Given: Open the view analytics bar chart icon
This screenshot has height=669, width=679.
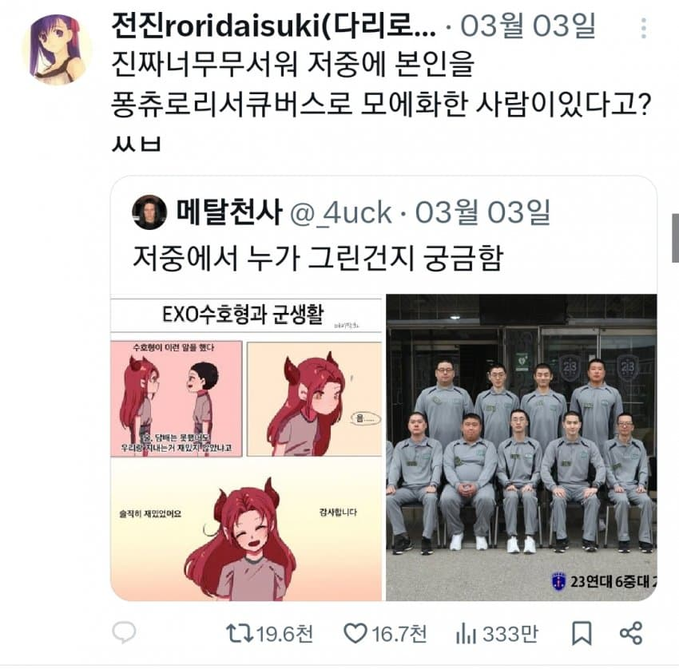Looking at the screenshot, I should 466,634.
